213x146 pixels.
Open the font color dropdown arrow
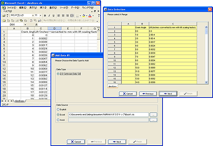93,16
